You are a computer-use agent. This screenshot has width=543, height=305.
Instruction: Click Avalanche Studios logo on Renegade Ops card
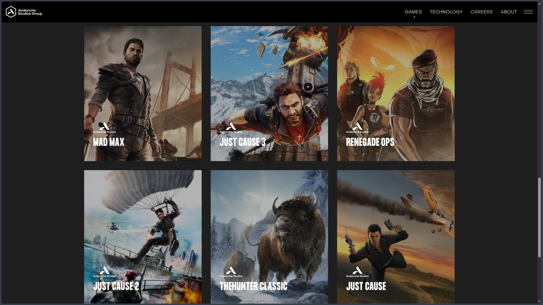click(x=357, y=128)
